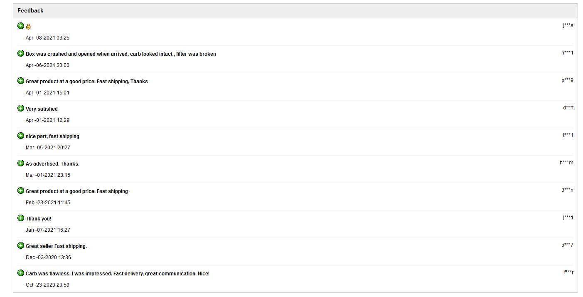Click the money bag emoji in first feedback
Image resolution: width=583 pixels, height=297 pixels.
[x=28, y=26]
